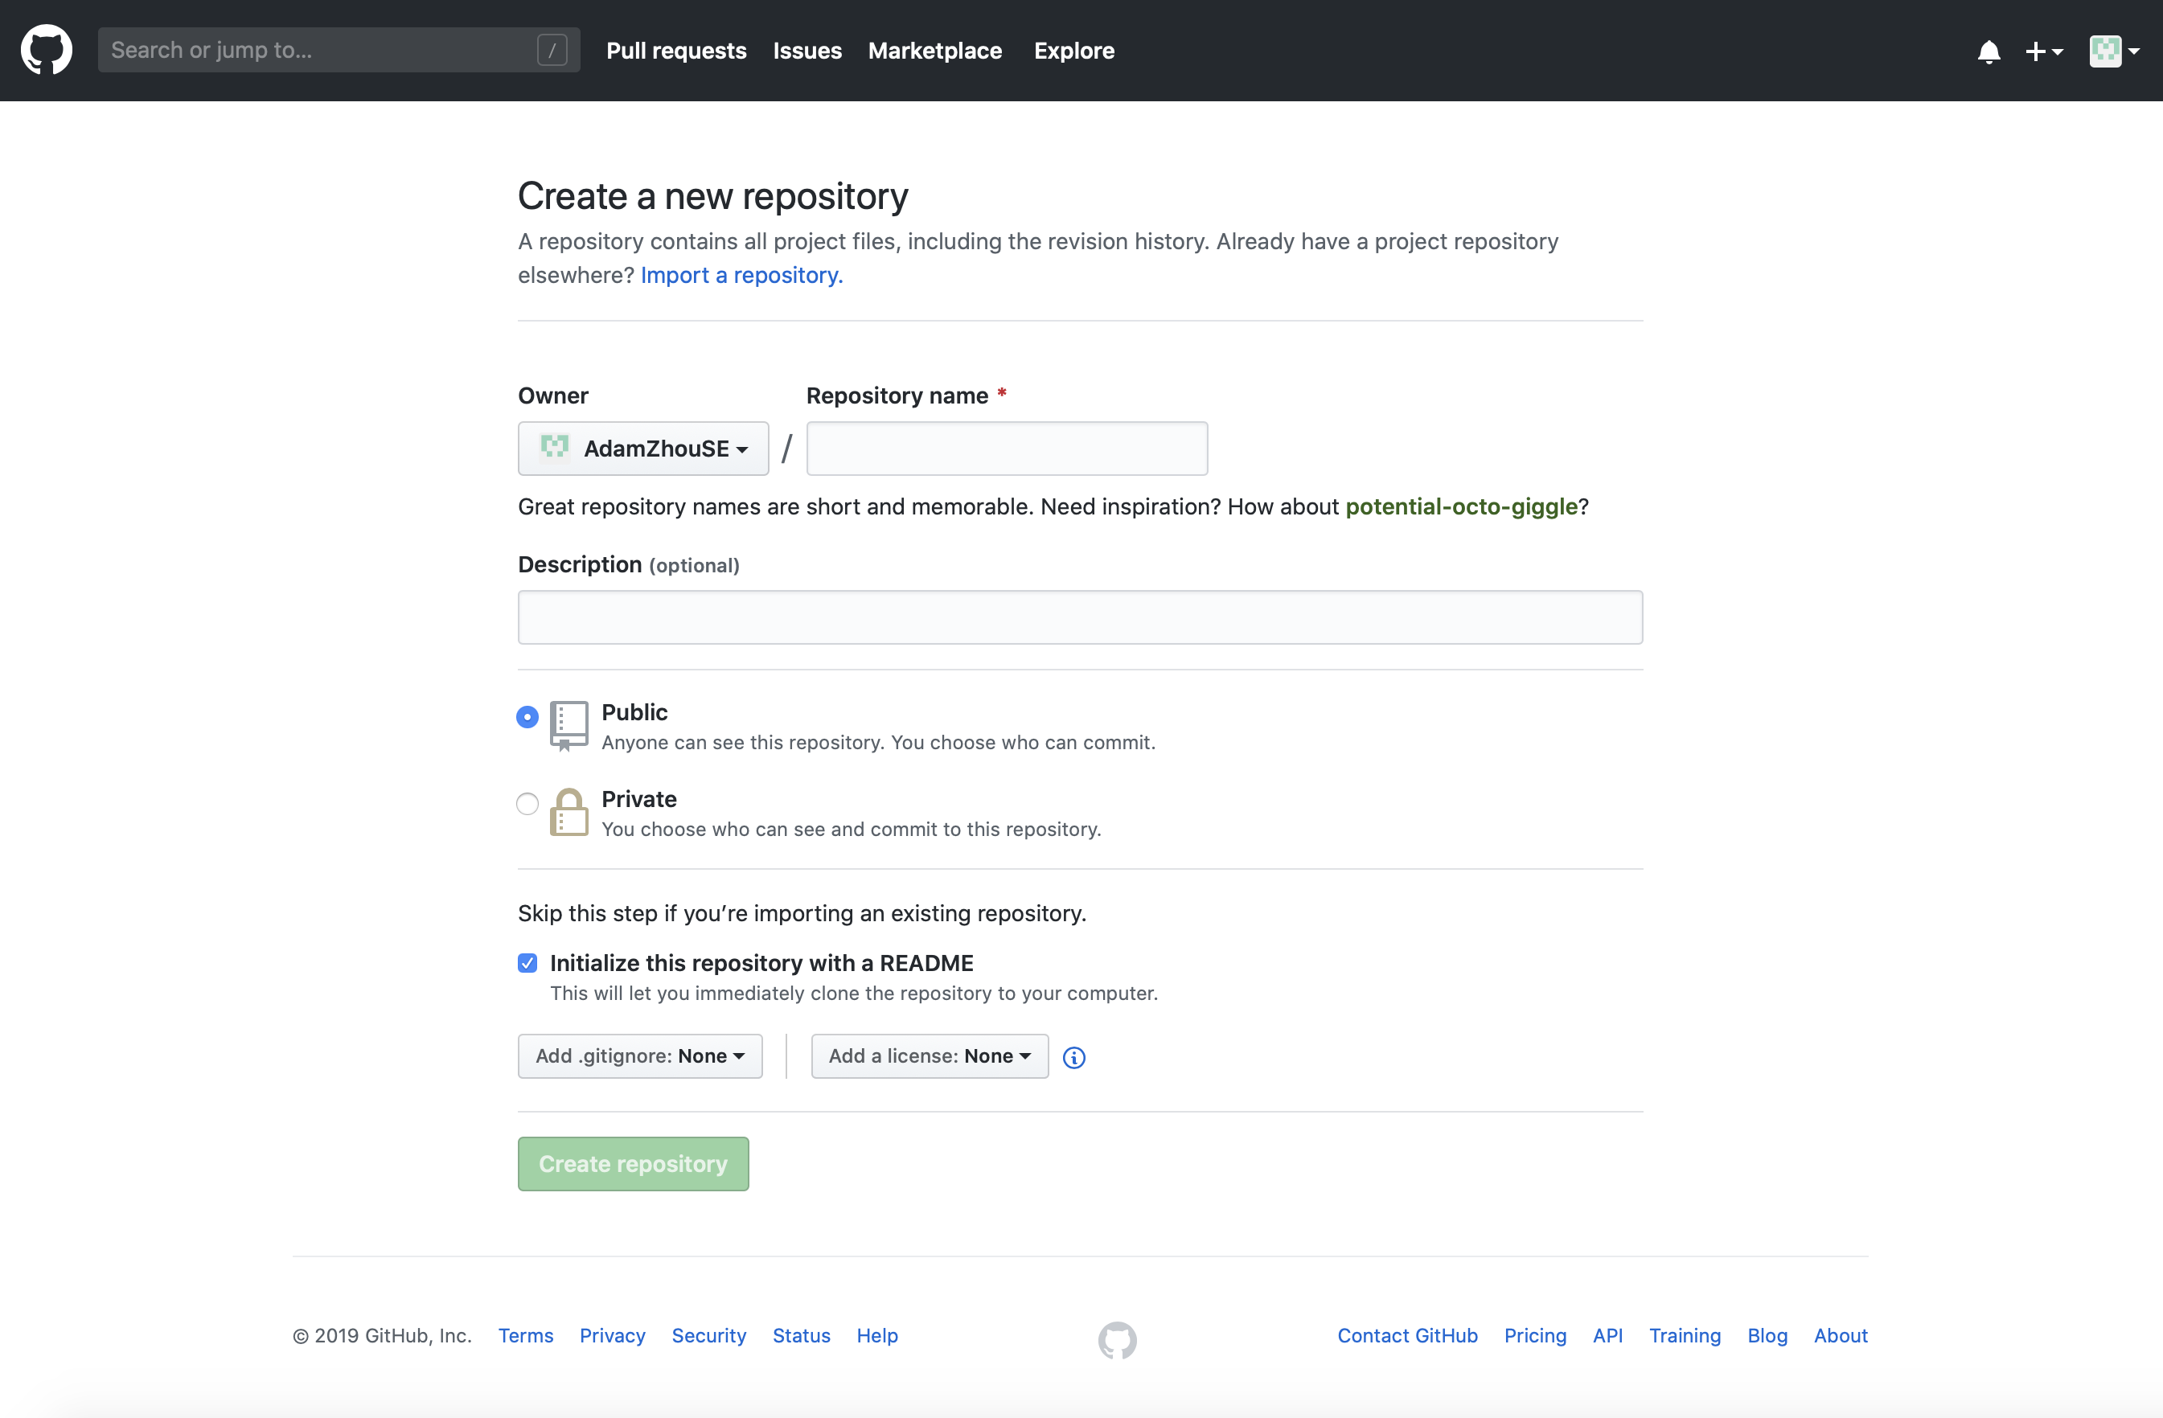The height and width of the screenshot is (1418, 2163).
Task: Click the license info icon
Action: (x=1073, y=1057)
